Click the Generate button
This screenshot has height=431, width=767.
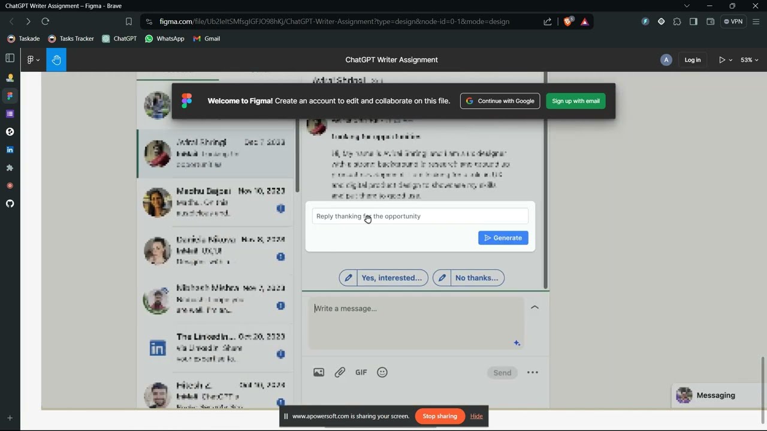(503, 238)
